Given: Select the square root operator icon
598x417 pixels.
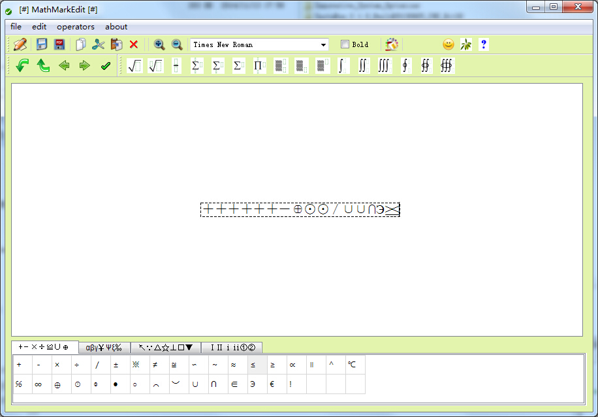Looking at the screenshot, I should [134, 65].
